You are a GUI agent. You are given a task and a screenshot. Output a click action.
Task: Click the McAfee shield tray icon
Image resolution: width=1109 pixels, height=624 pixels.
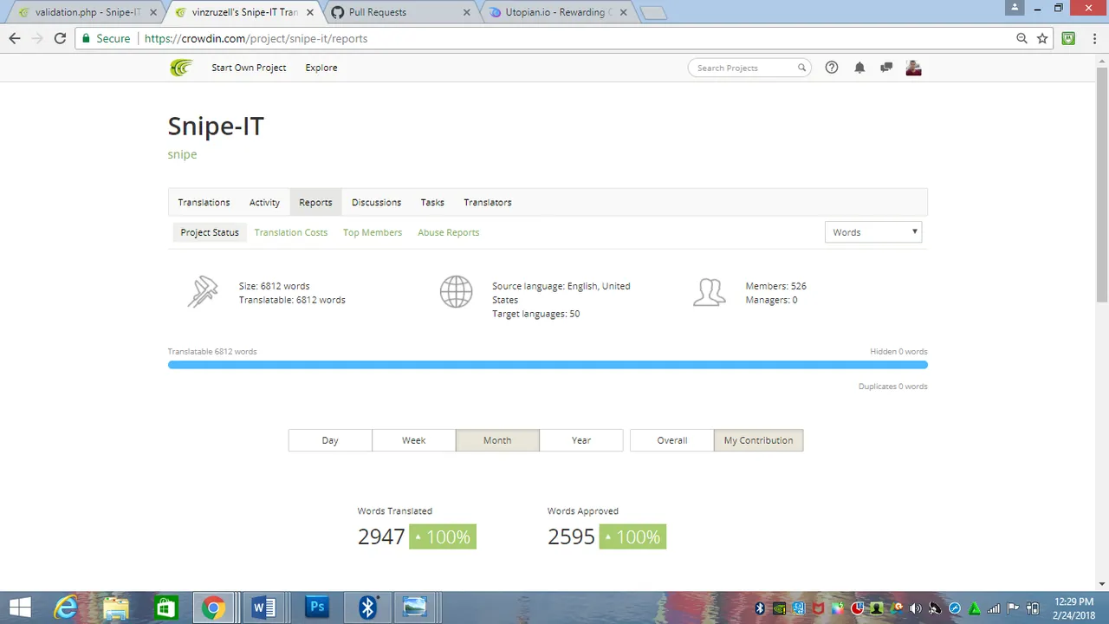point(818,608)
